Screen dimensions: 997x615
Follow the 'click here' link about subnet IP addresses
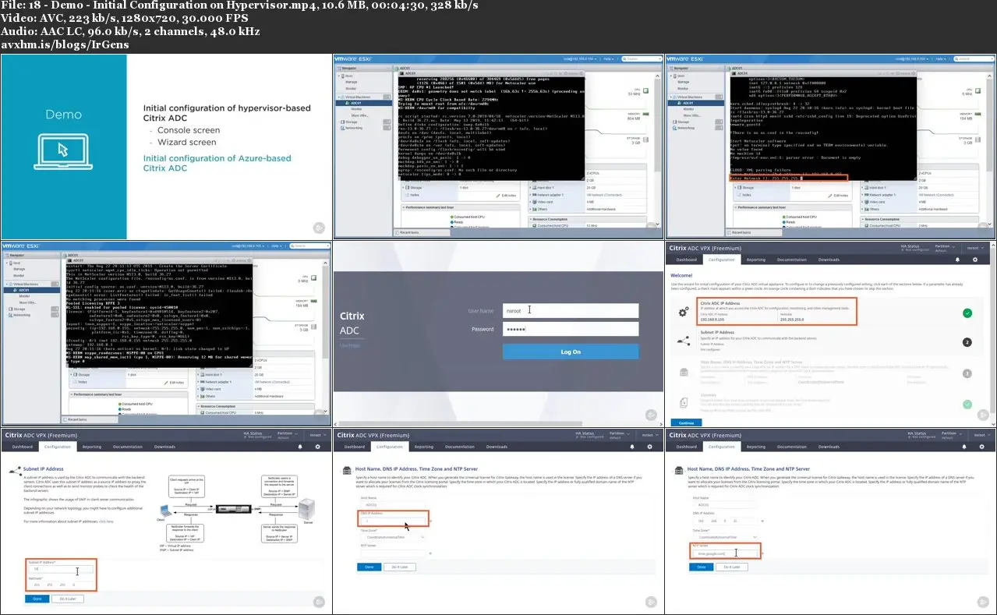(106, 521)
